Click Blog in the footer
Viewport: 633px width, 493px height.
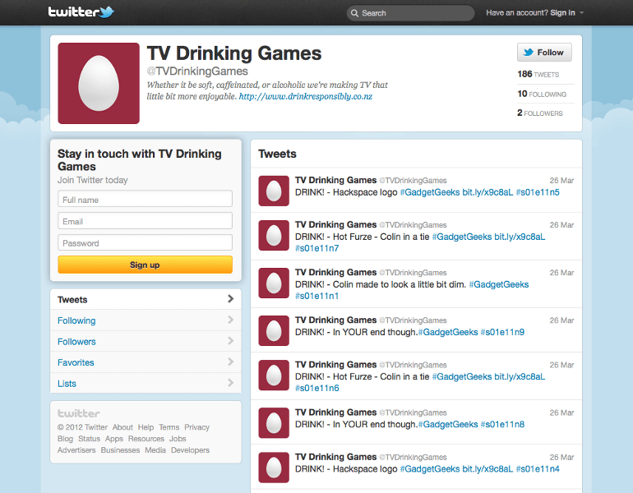(65, 439)
